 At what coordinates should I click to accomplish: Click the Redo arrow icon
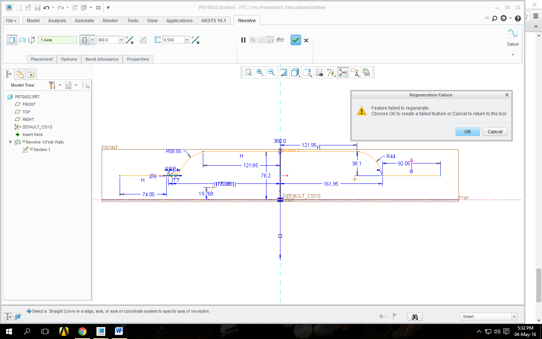pos(61,8)
